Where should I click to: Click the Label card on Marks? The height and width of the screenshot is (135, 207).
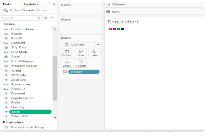click(x=95, y=53)
